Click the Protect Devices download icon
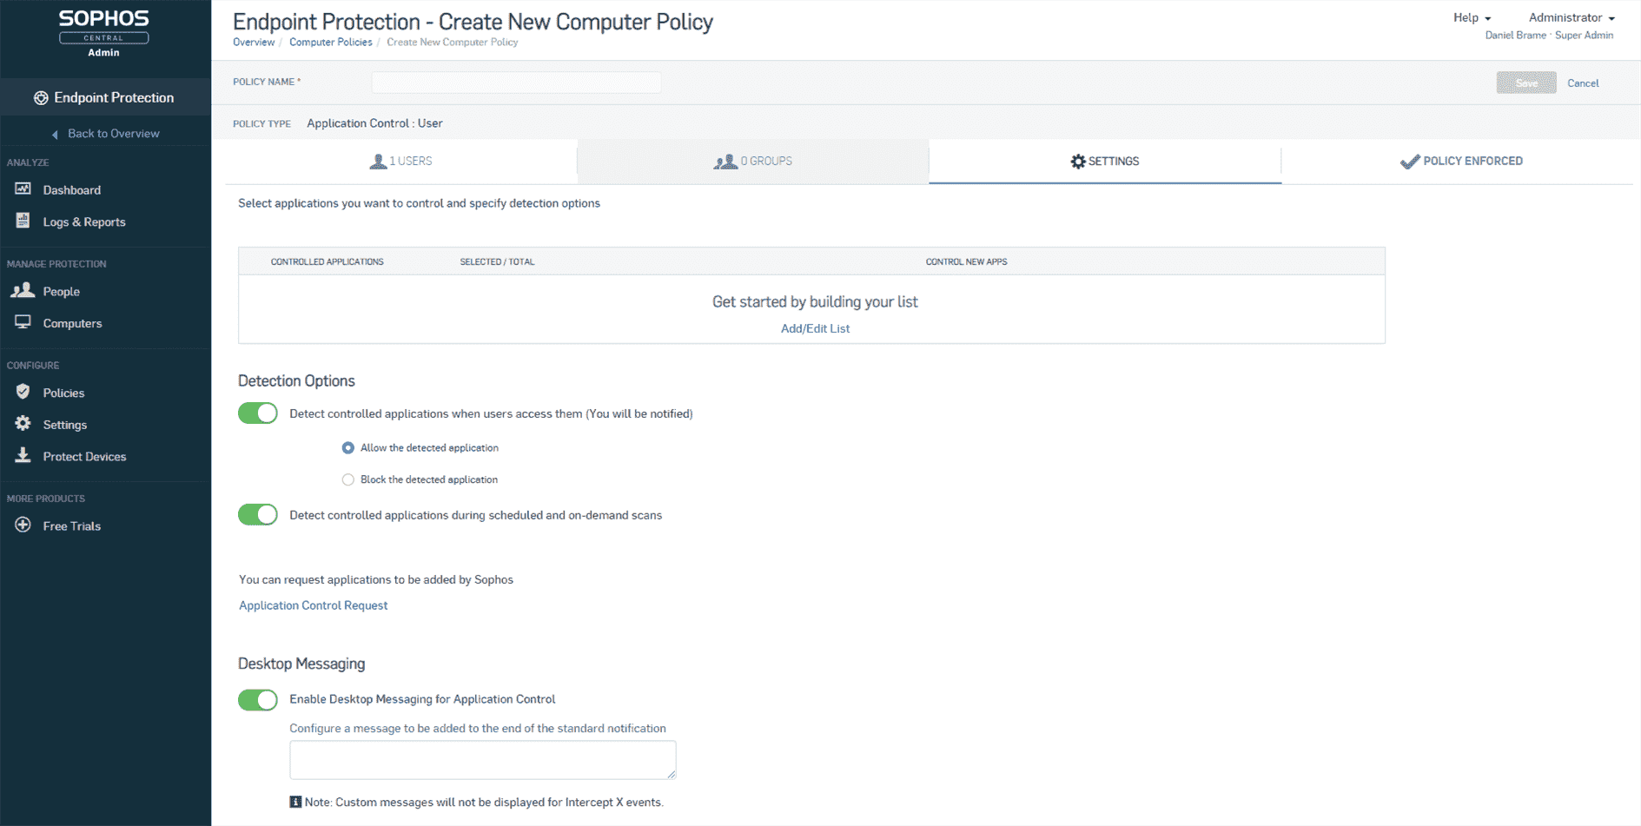The height and width of the screenshot is (826, 1641). point(23,455)
